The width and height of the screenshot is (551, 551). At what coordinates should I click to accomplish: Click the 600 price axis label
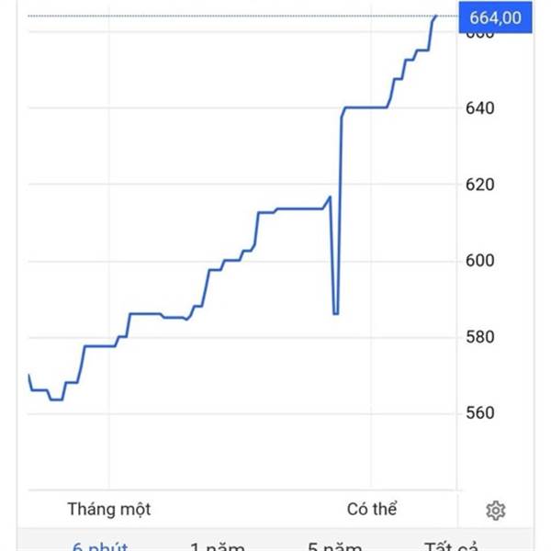click(479, 261)
